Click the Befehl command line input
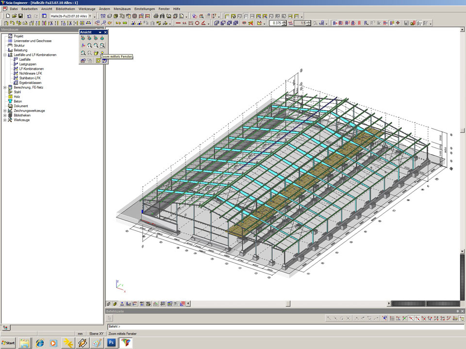This screenshot has width=466, height=349. point(243,327)
